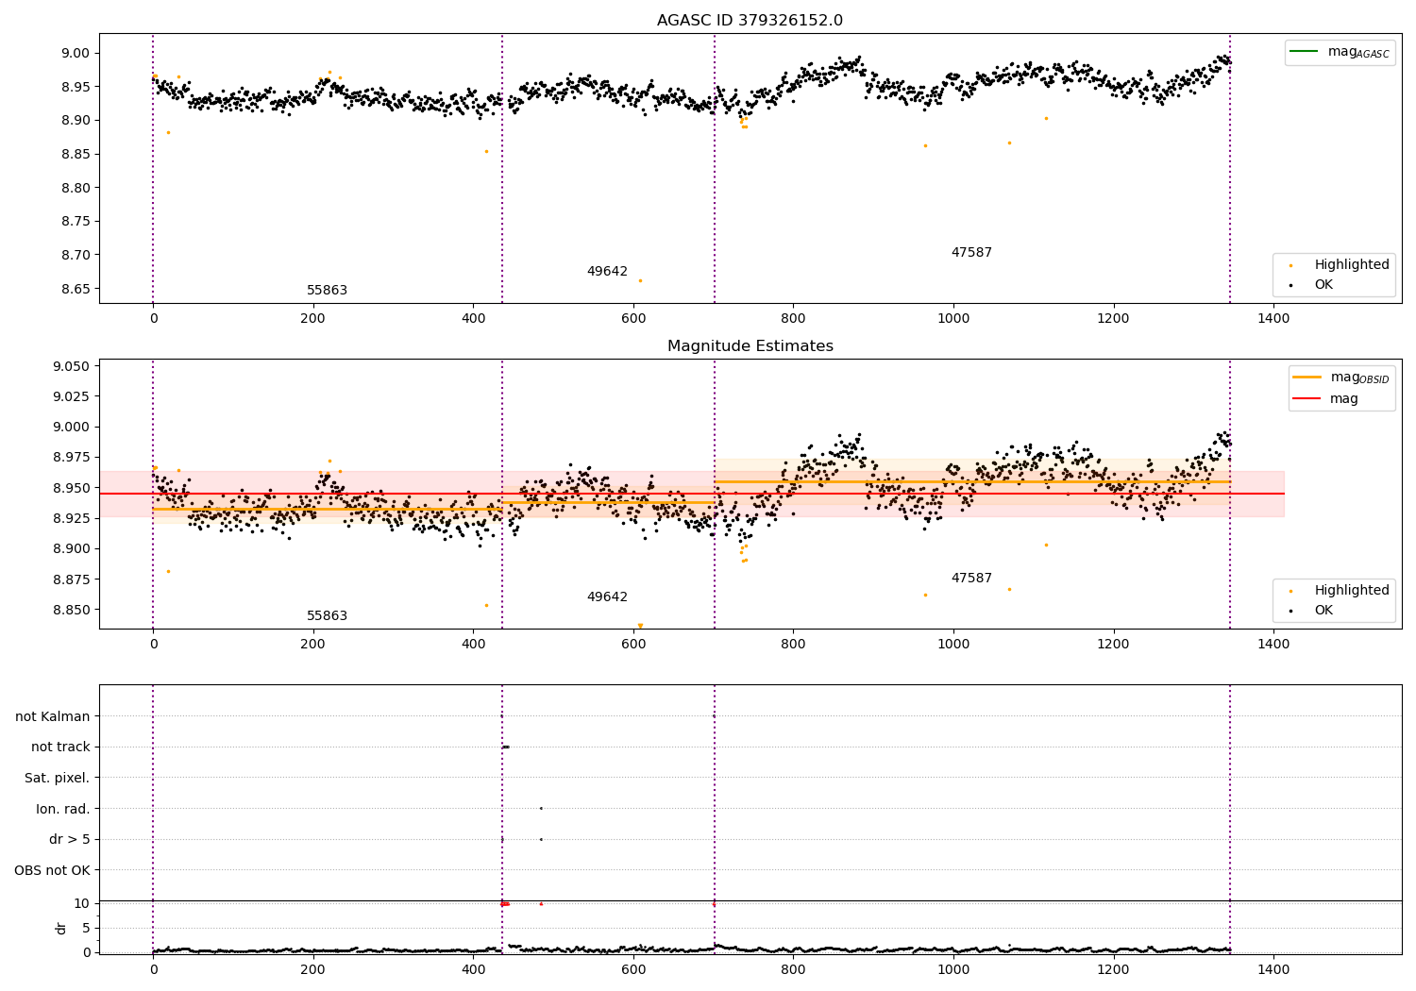Click the 'dr > 5' axis label
This screenshot has width=1416, height=991.
[x=70, y=840]
